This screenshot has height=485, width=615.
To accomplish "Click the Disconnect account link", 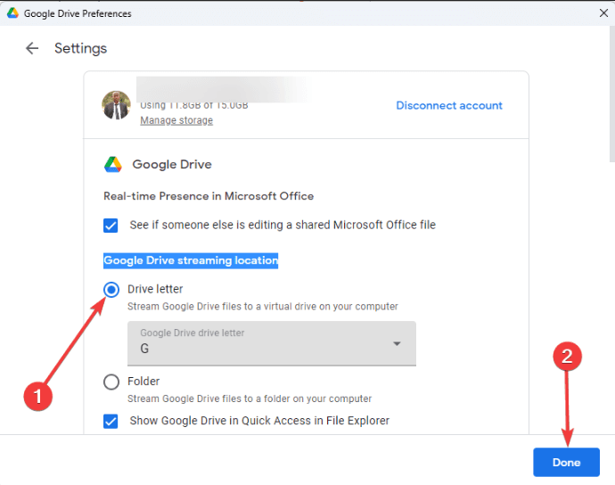I will (x=449, y=105).
